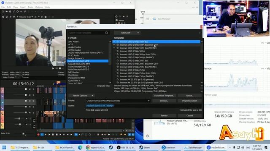Click the Project Location button
The image size is (270, 151).
pyautogui.click(x=189, y=101)
